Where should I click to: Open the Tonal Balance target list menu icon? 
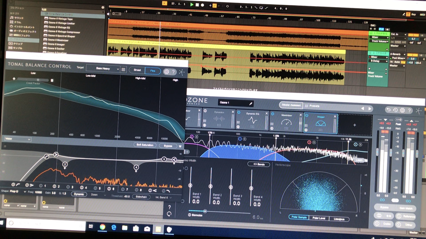tap(123, 70)
